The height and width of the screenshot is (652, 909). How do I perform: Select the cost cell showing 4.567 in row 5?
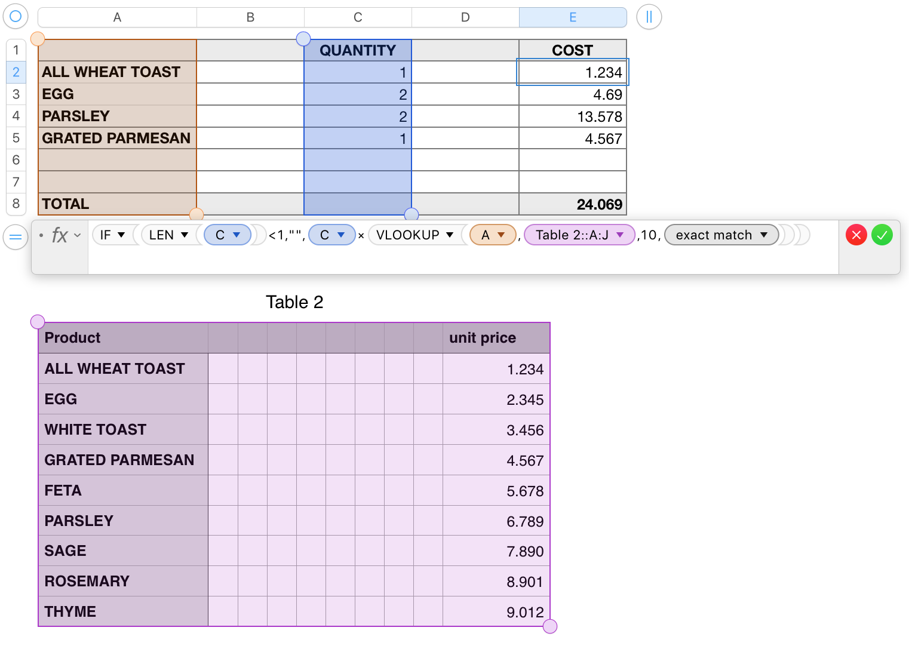573,138
